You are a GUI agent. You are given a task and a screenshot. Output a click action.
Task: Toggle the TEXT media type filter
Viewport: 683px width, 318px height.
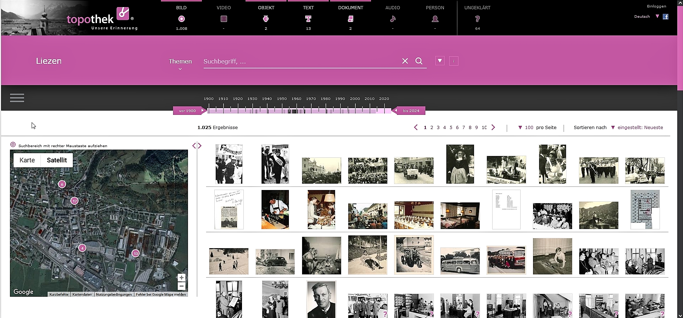click(308, 18)
